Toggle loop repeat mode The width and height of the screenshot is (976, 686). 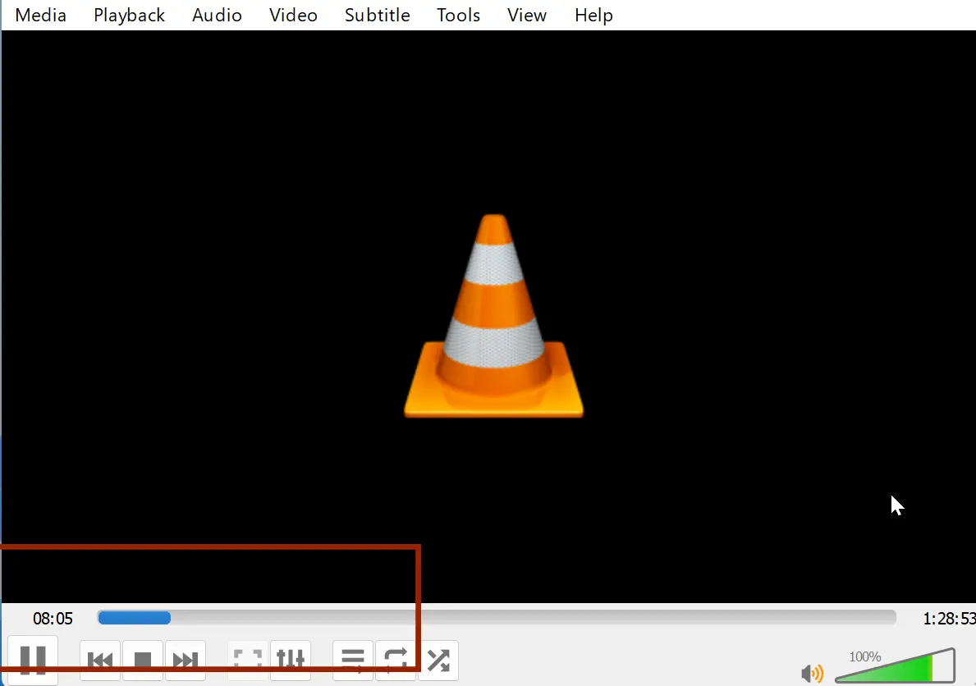coord(396,661)
